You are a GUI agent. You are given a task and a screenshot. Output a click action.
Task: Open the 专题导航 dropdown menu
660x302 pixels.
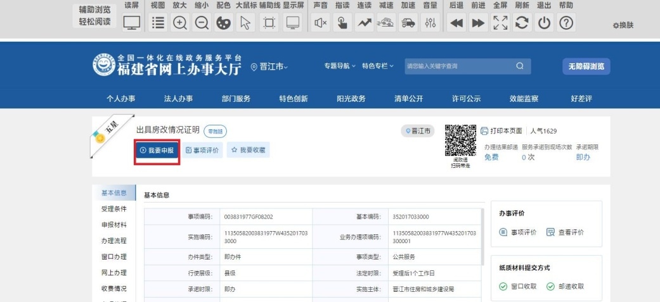[340, 66]
